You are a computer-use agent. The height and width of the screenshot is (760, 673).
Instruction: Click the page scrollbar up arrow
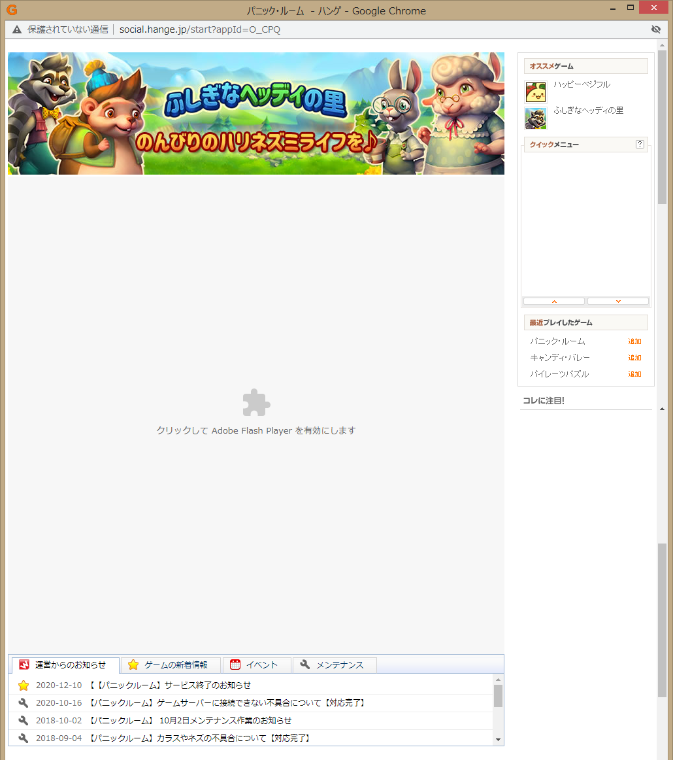pyautogui.click(x=662, y=45)
